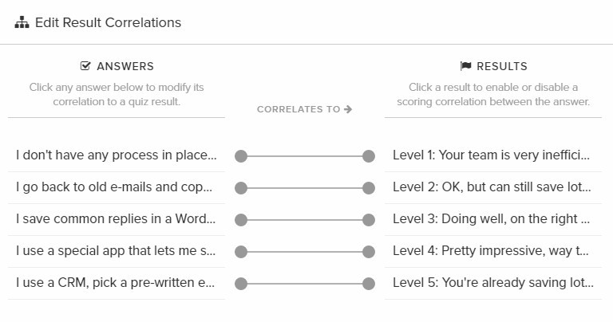Click Level 2: OK, but can still save result

tap(493, 187)
